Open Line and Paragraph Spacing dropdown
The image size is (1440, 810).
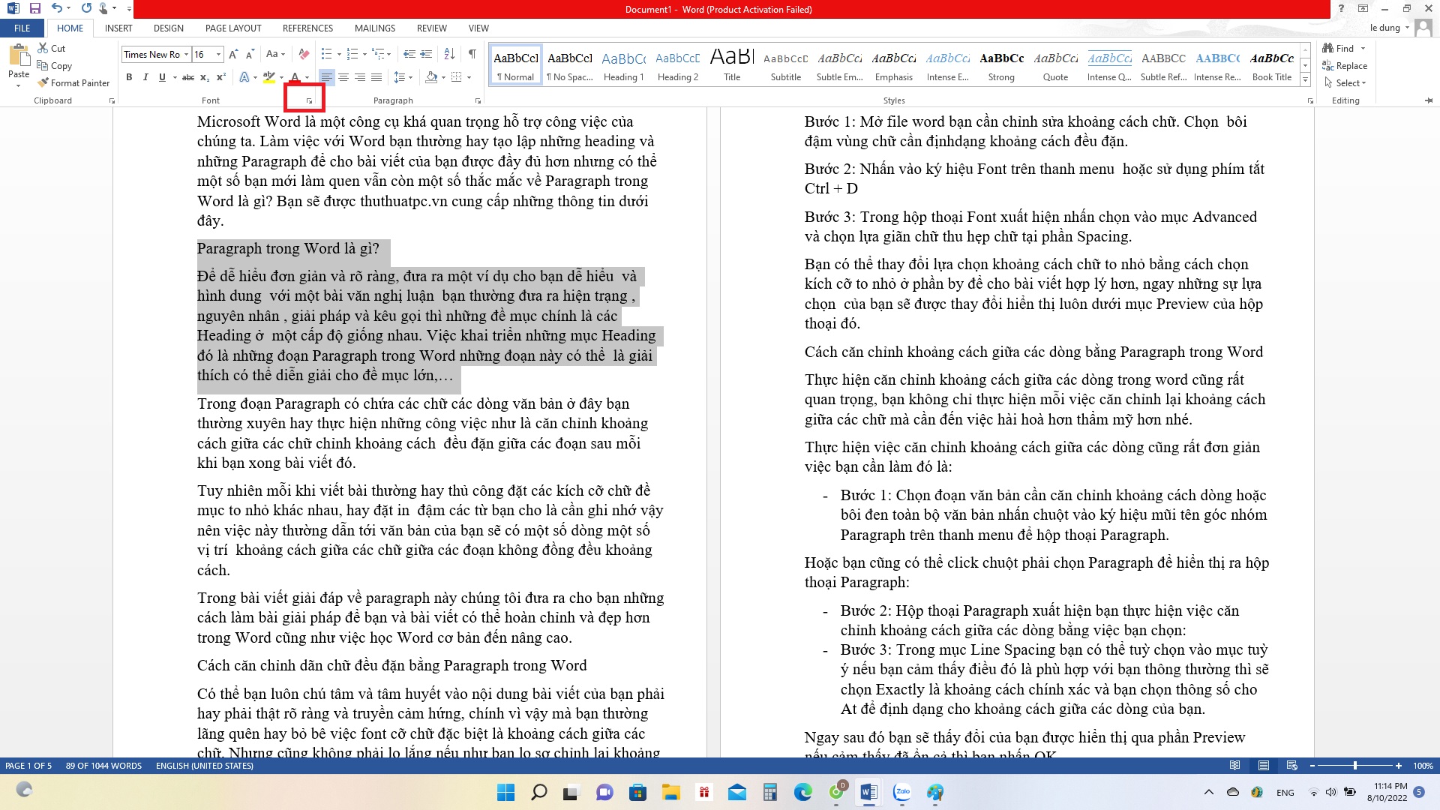(x=403, y=76)
